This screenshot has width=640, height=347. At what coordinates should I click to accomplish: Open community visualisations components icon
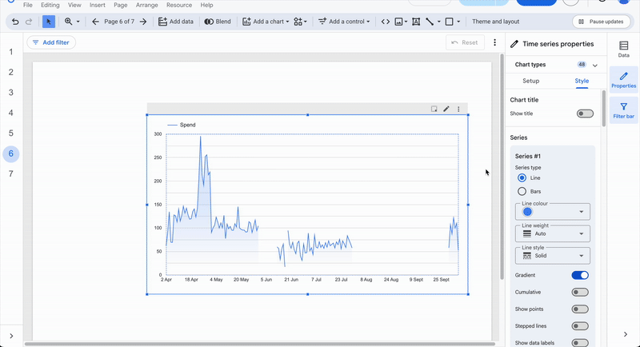pos(300,22)
